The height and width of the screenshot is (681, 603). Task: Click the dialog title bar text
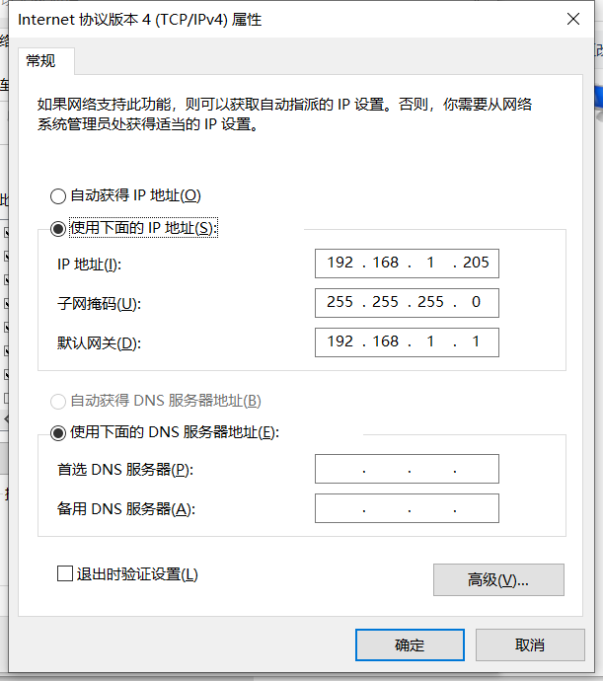[x=140, y=20]
